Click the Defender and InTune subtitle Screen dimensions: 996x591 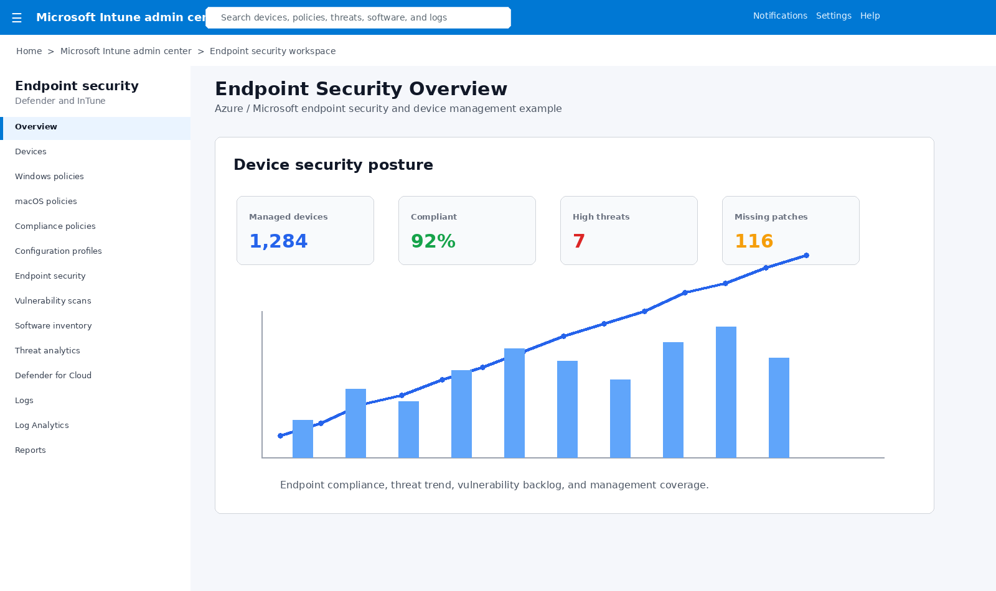pos(60,101)
